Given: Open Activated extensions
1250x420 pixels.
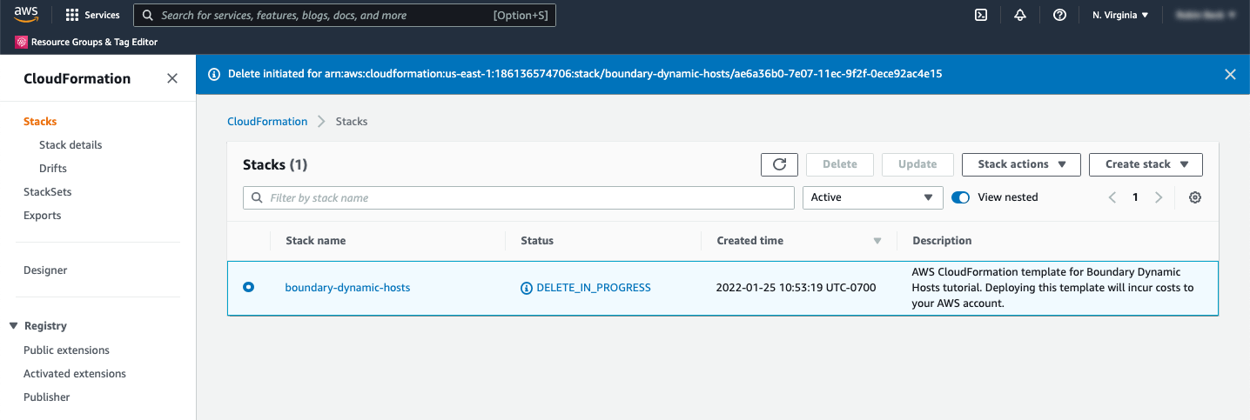Looking at the screenshot, I should point(75,374).
